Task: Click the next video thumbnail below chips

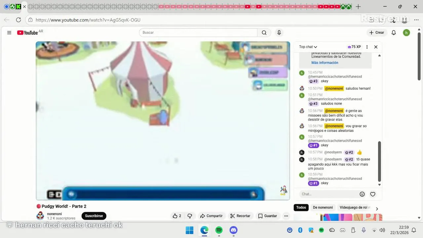Action: [x=338, y=218]
